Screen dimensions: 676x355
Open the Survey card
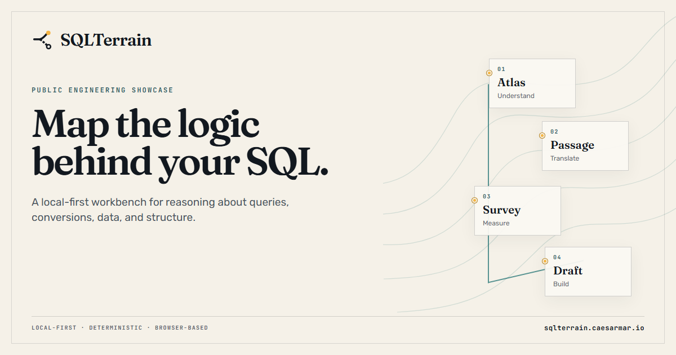pos(517,211)
